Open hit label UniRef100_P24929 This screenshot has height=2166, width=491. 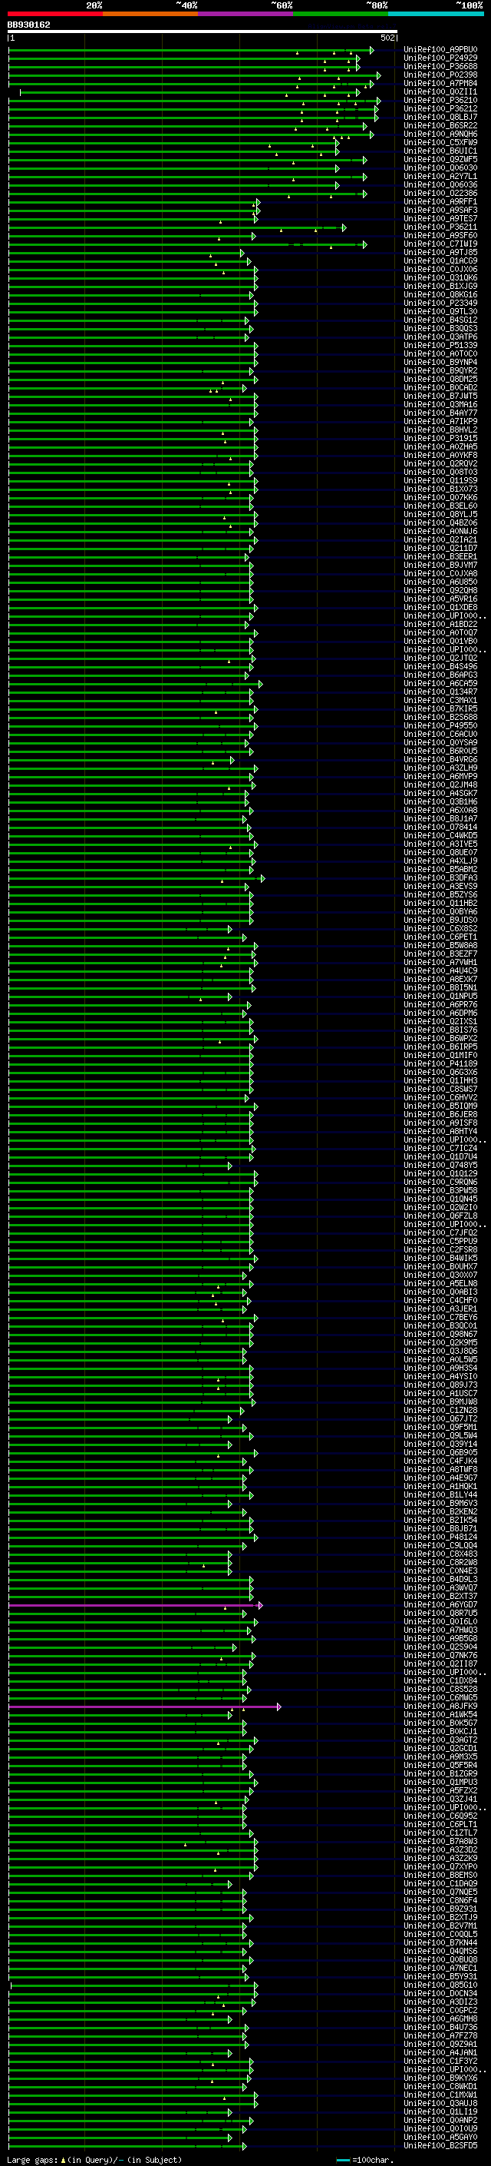[440, 58]
